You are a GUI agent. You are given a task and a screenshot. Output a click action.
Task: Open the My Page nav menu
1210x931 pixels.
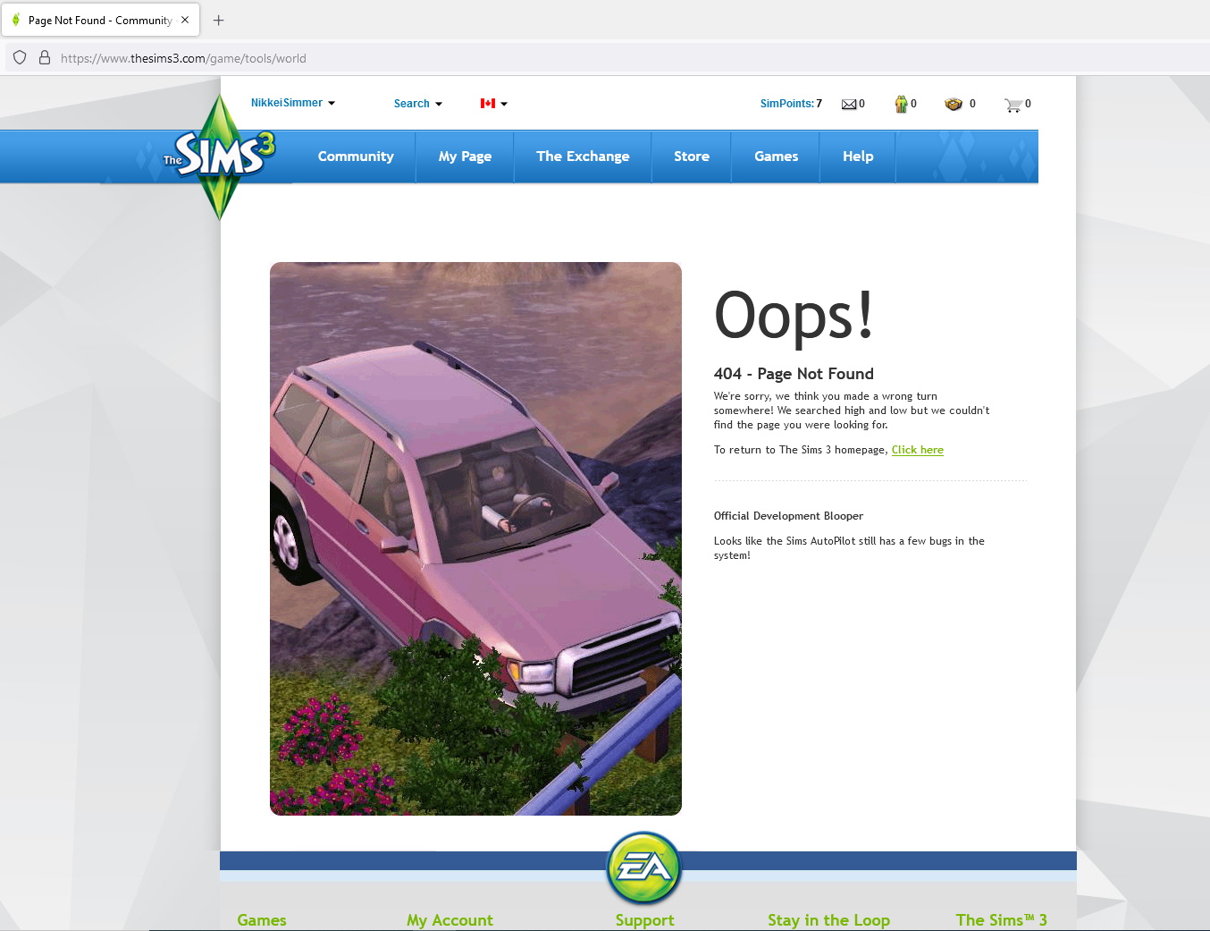[x=465, y=157]
